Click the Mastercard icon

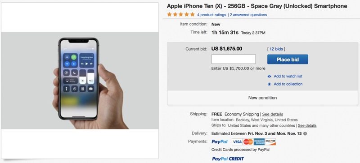(x=248, y=142)
